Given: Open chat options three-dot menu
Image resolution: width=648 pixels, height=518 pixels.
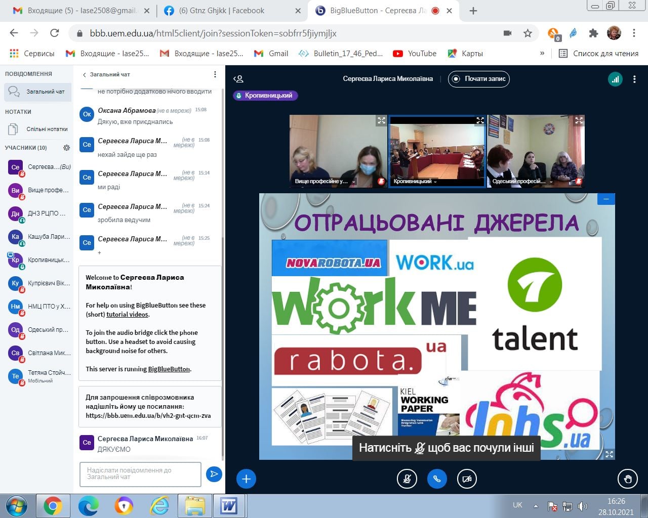Looking at the screenshot, I should (215, 74).
